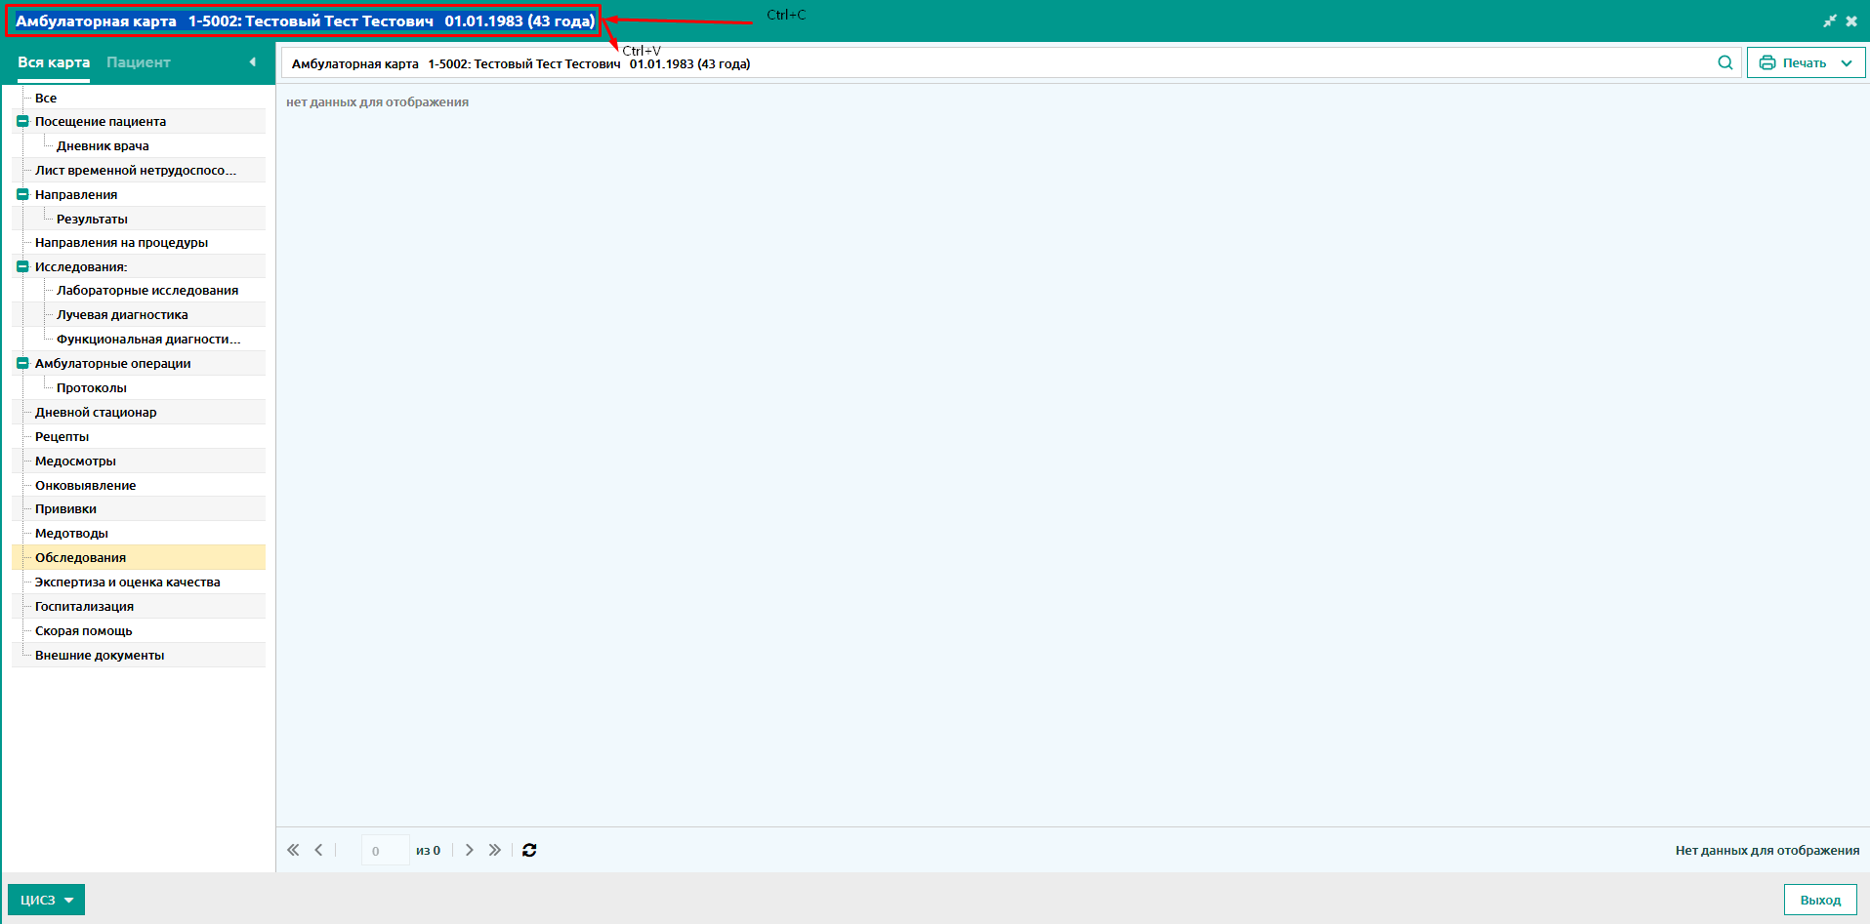This screenshot has width=1870, height=924.
Task: Click the window collapse icon at top right
Action: (x=1830, y=20)
